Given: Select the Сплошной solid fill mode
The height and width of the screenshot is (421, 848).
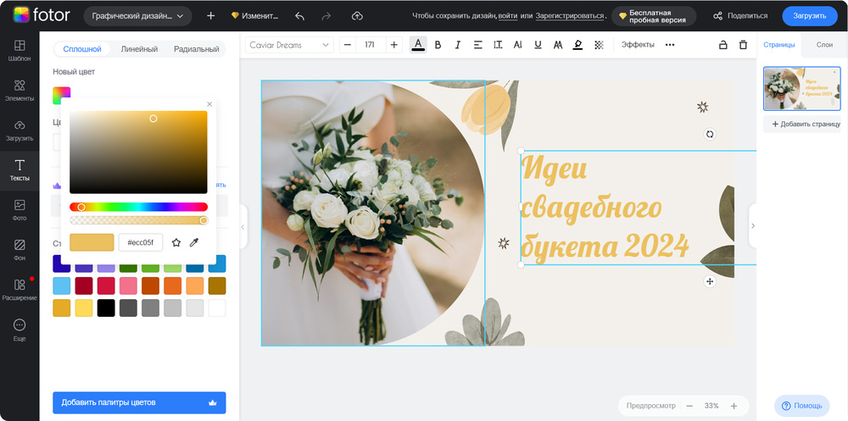Looking at the screenshot, I should pos(82,49).
